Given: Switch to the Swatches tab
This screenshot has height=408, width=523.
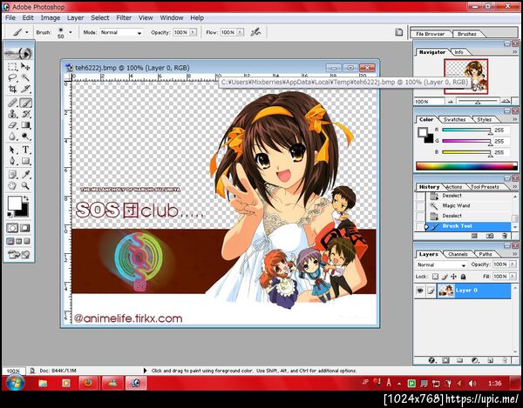Looking at the screenshot, I should pos(454,119).
